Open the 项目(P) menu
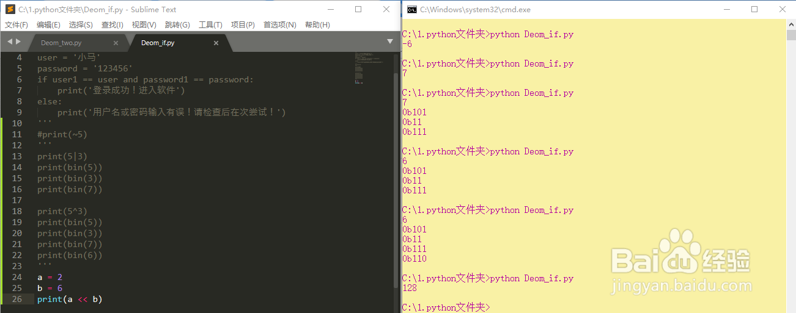Viewport: 796px width, 313px height. click(x=243, y=25)
